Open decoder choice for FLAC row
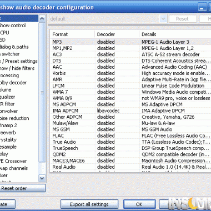 pos(106,135)
